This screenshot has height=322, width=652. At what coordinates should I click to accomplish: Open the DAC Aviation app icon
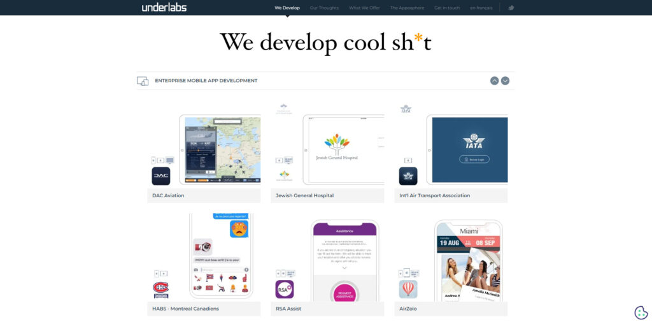tap(161, 176)
